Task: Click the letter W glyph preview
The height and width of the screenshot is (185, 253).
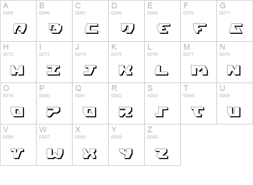Action: pyautogui.click(x=55, y=154)
